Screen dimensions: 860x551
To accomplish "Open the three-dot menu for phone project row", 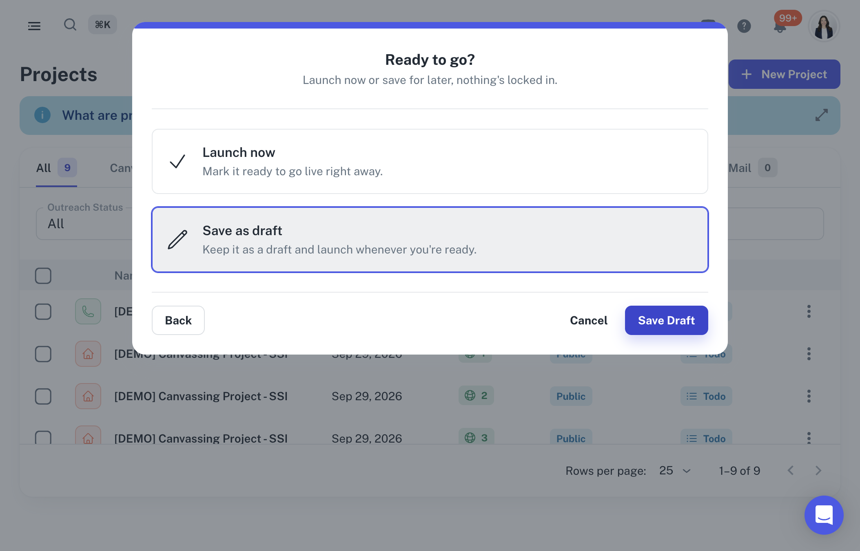I will (x=809, y=311).
